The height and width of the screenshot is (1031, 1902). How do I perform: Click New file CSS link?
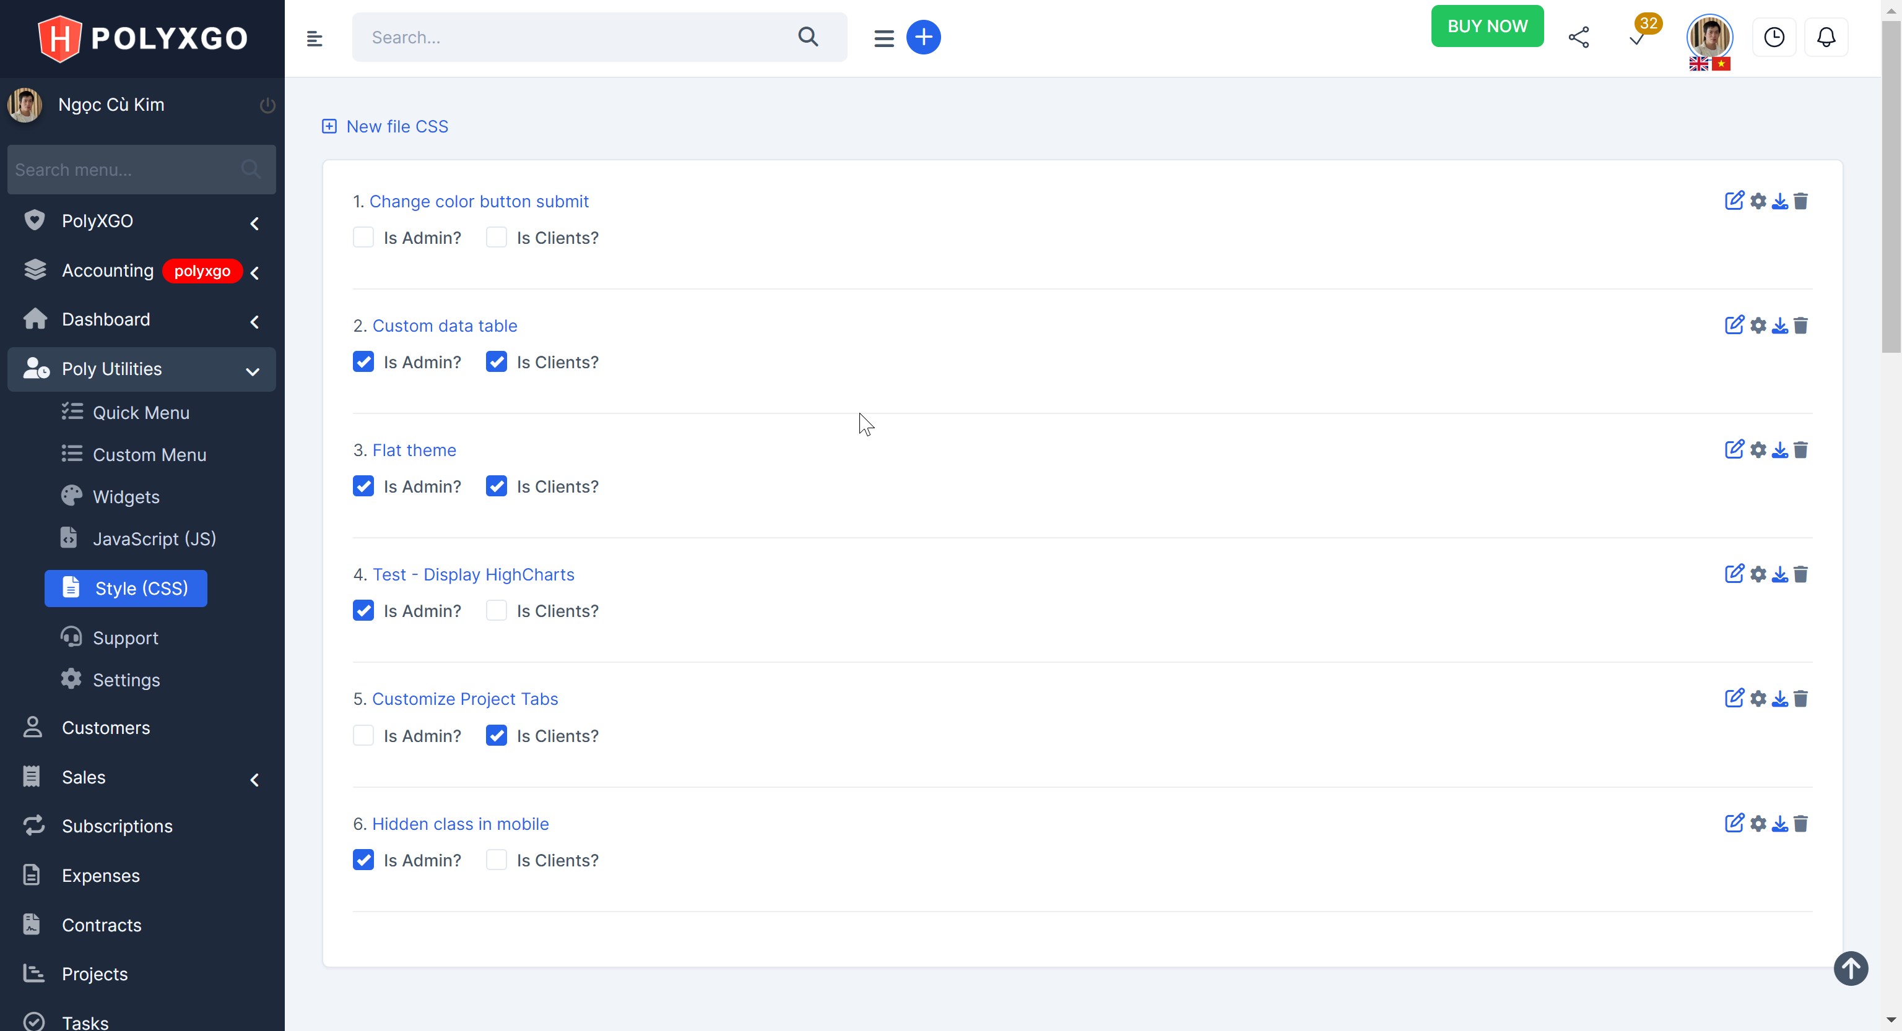pos(396,127)
